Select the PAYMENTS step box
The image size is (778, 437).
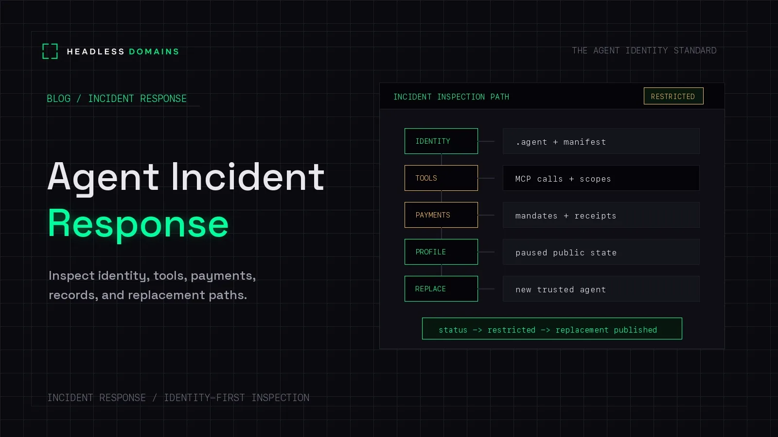(x=441, y=215)
